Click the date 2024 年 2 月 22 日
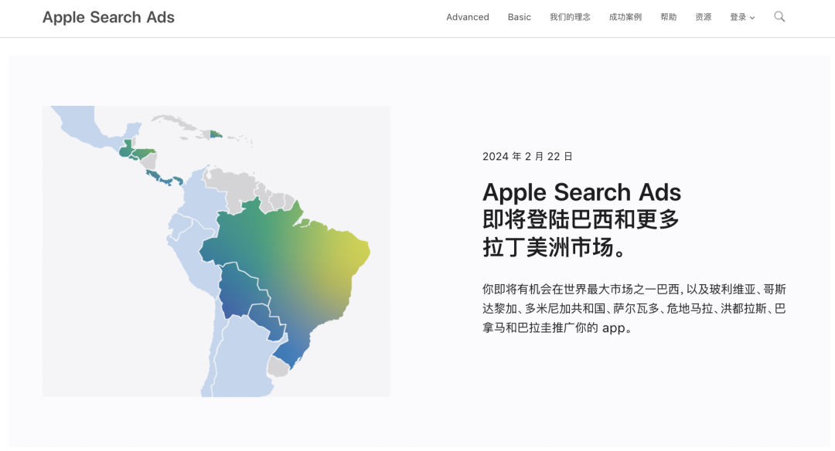 pos(527,157)
